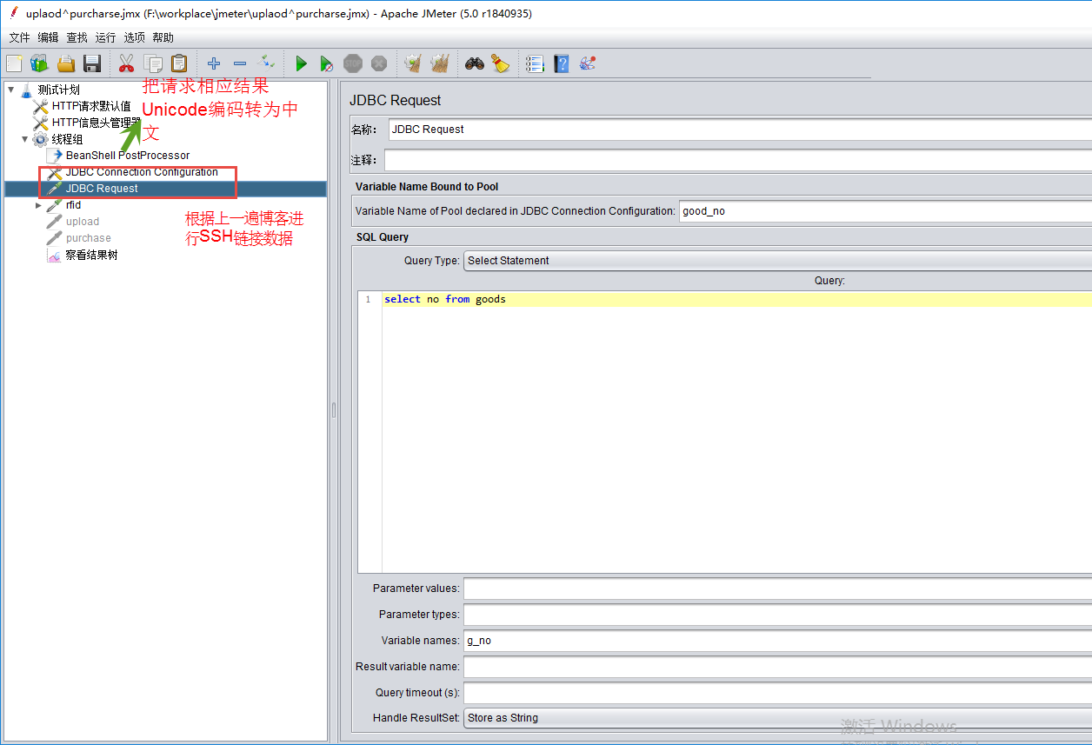The image size is (1092, 745).
Task: Clear all results with the double broom icon
Action: click(440, 63)
